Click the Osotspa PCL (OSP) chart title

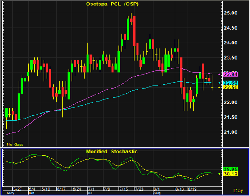(112, 4)
